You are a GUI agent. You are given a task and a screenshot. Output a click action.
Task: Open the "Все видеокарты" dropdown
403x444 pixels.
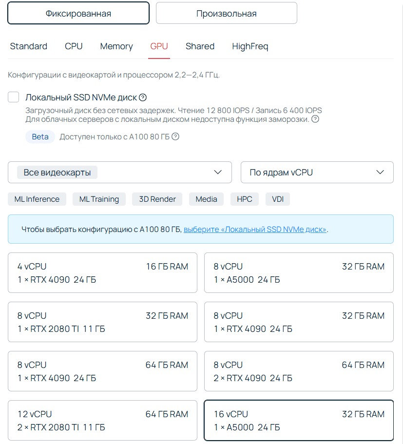pos(119,172)
